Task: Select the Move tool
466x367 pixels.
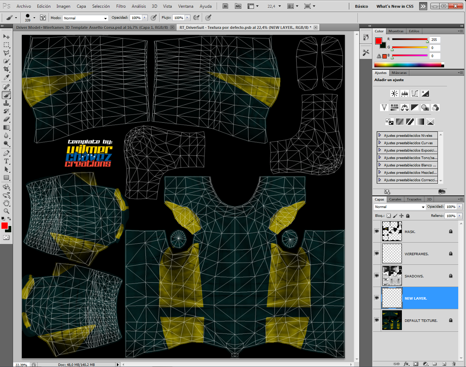Action: 6,37
